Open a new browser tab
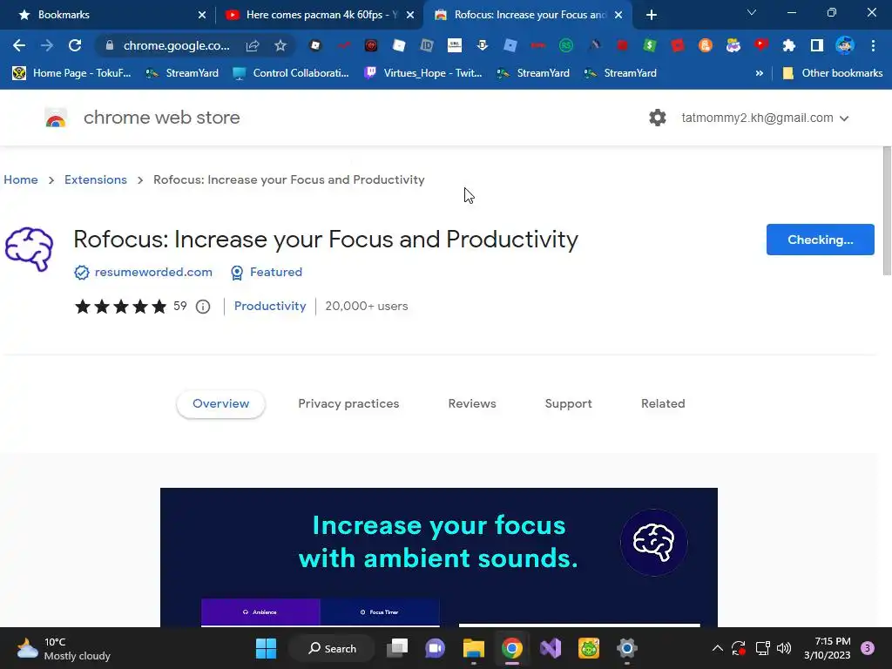892x669 pixels. coord(652,15)
